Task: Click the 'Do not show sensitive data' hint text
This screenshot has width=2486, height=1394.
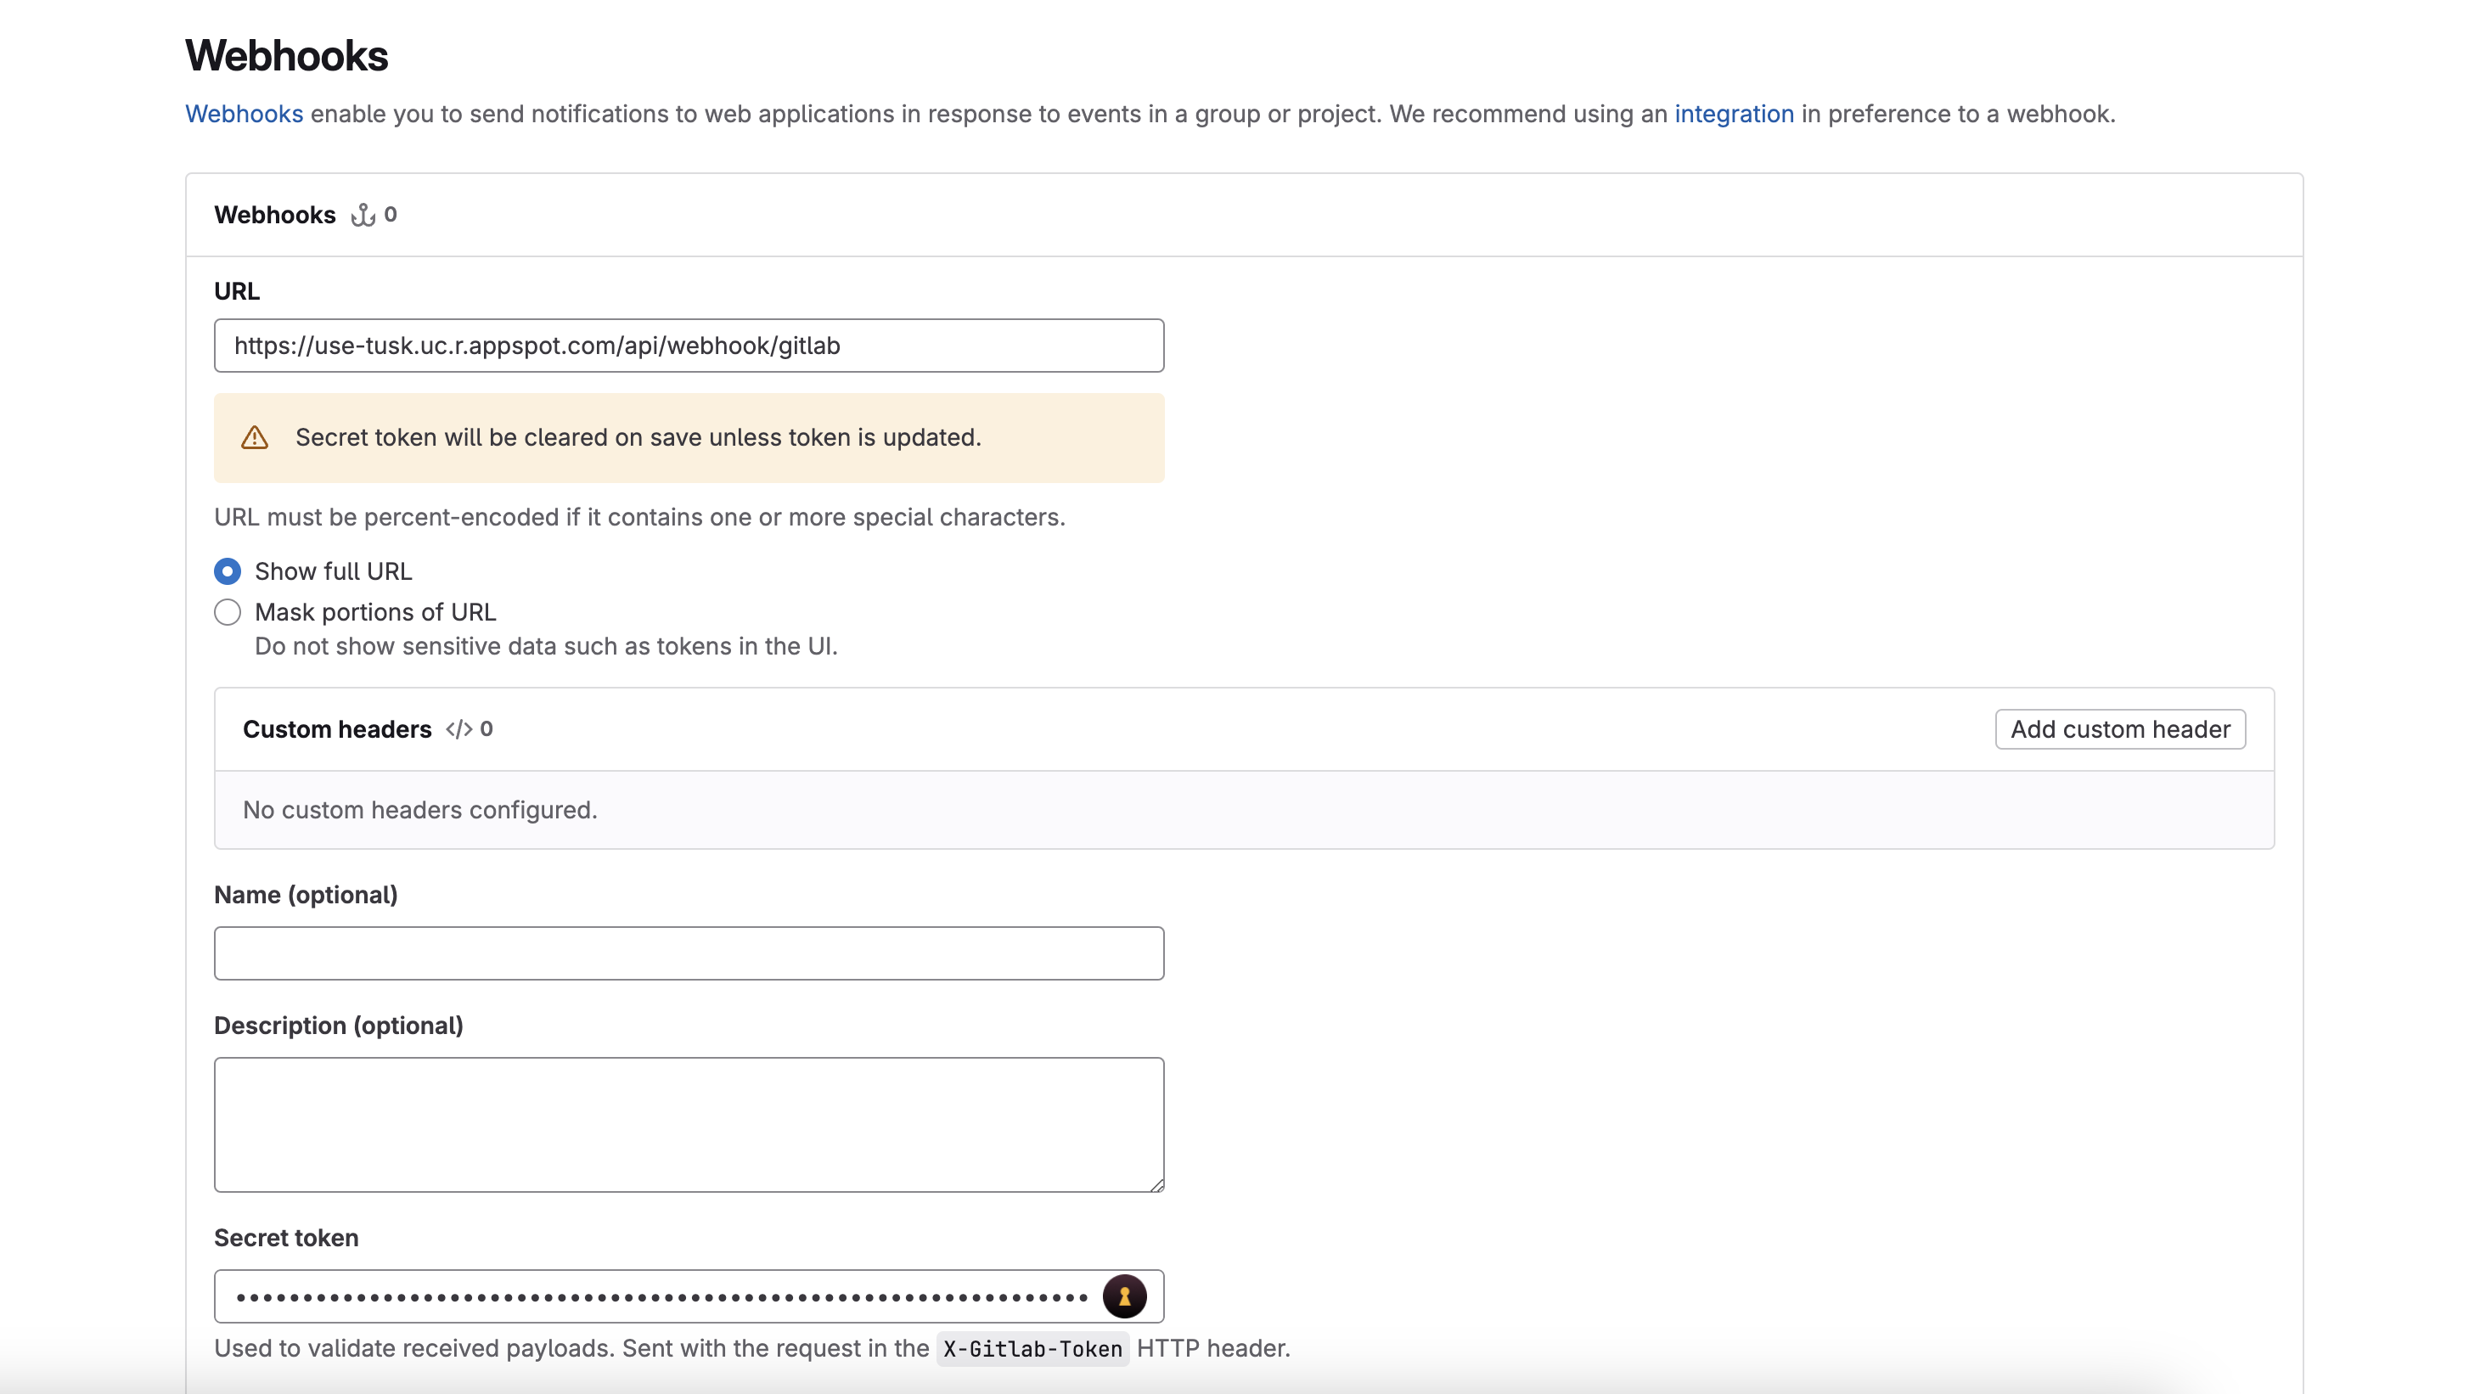Action: pyautogui.click(x=546, y=646)
